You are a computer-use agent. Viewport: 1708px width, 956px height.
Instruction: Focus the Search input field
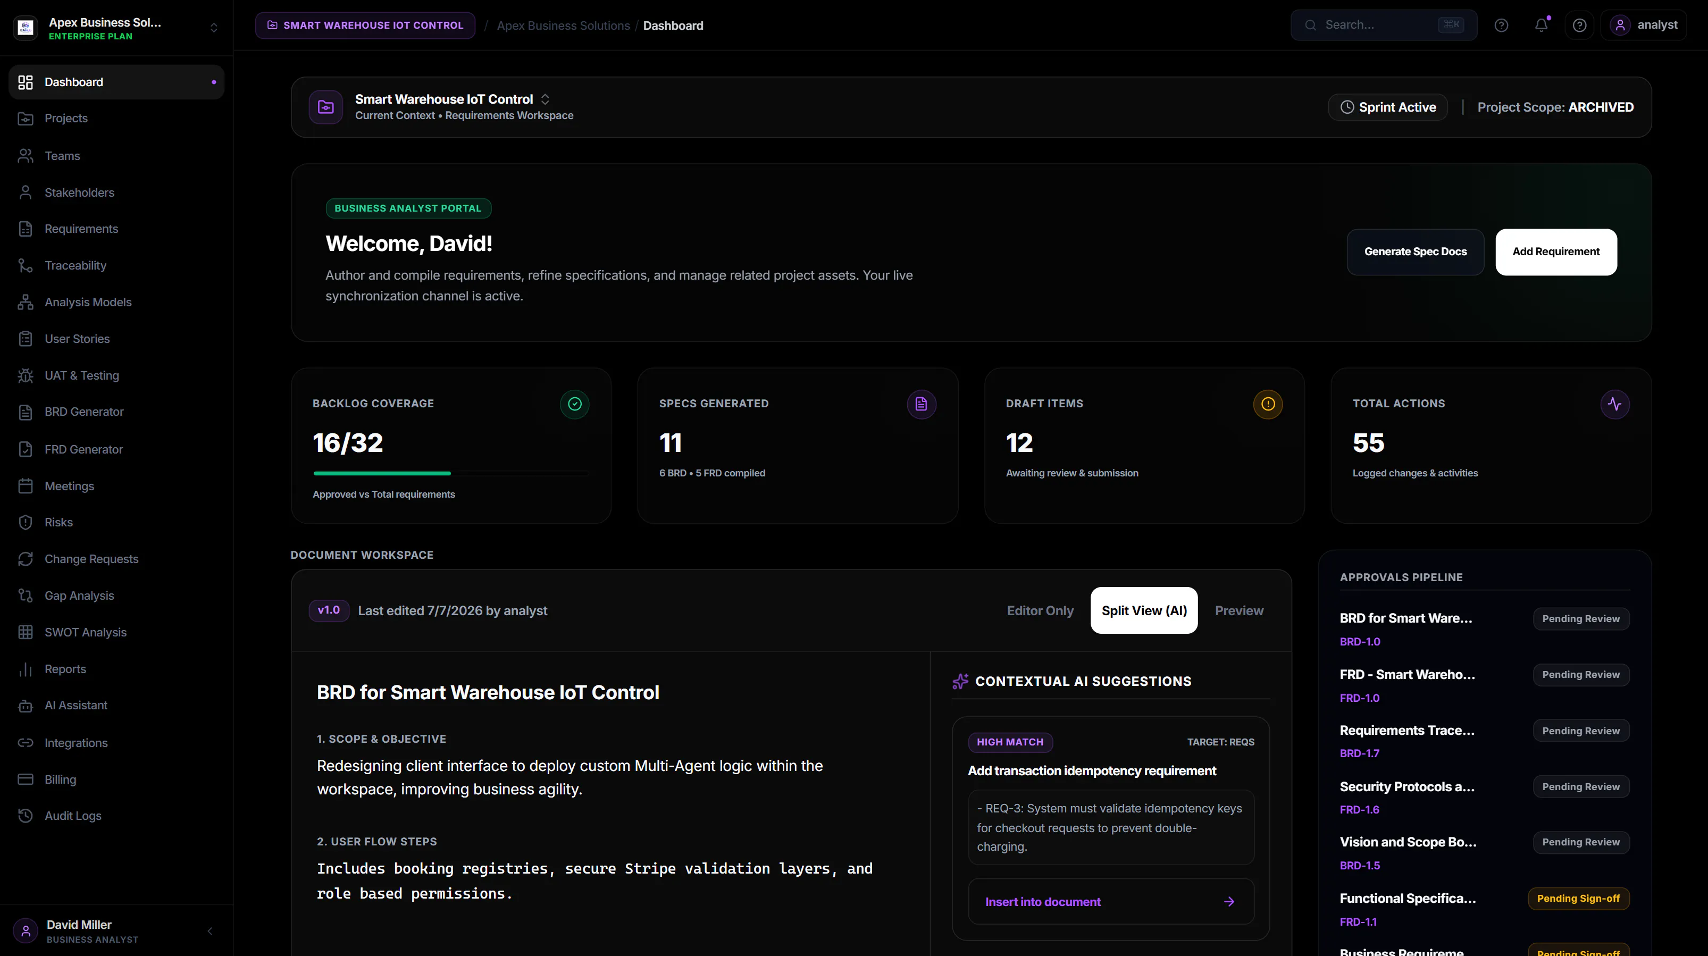point(1383,24)
